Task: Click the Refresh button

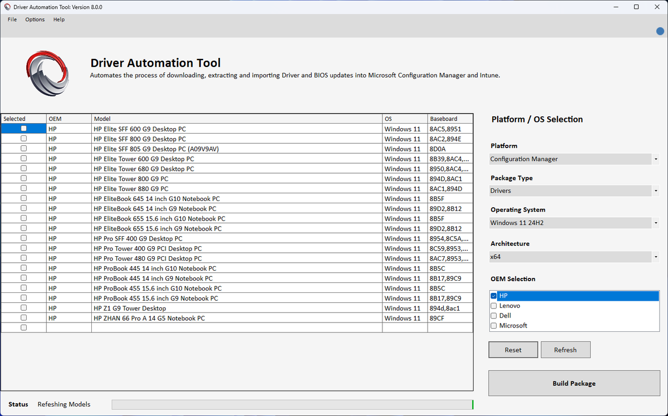Action: 566,350
